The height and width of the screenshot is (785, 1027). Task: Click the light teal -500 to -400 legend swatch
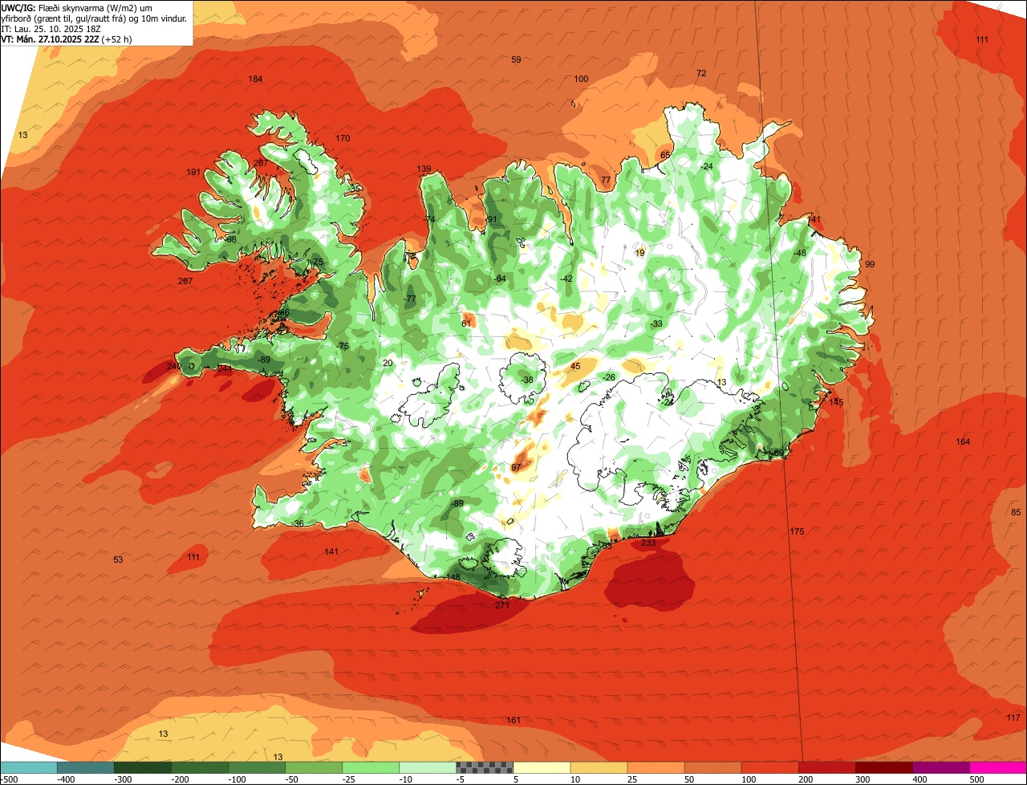28,767
